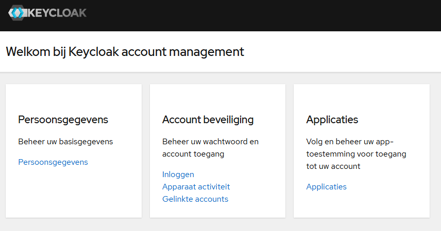Click the KEYCLOAK wordmark in header
Image resolution: width=441 pixels, height=231 pixels.
pos(57,13)
